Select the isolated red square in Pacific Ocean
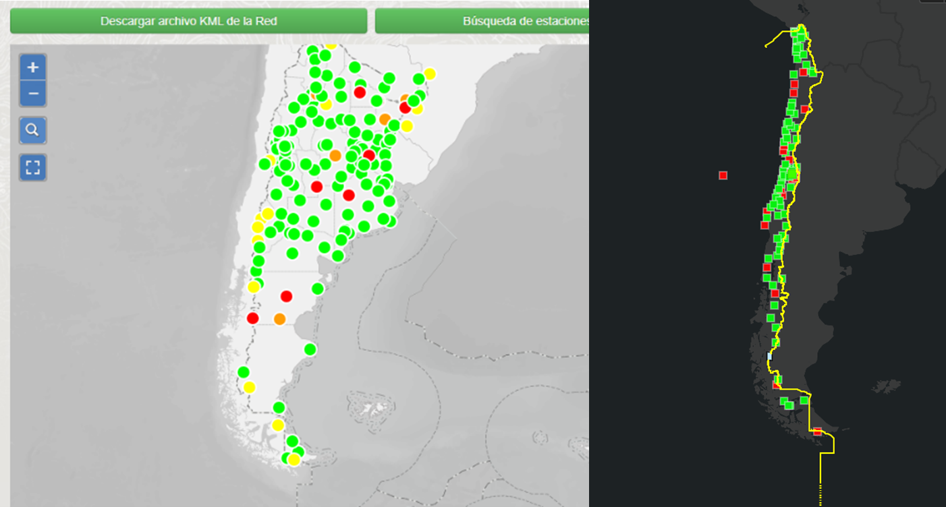This screenshot has height=507, width=946. pyautogui.click(x=723, y=175)
